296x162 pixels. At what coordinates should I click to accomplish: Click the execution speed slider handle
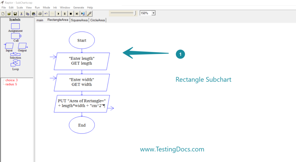tap(135, 13)
